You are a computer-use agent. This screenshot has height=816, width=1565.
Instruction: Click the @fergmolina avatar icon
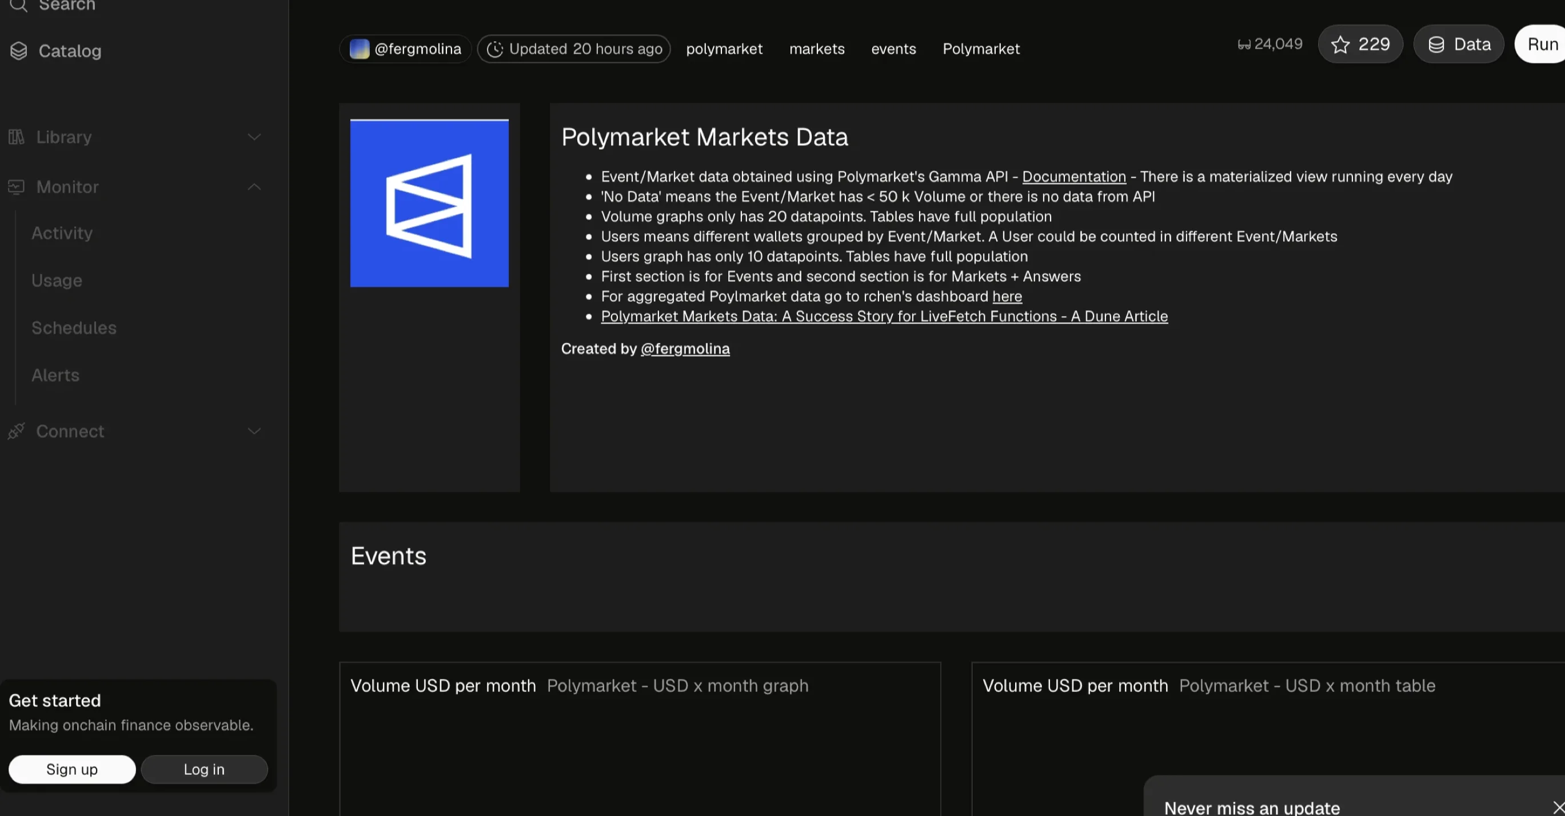click(x=360, y=49)
